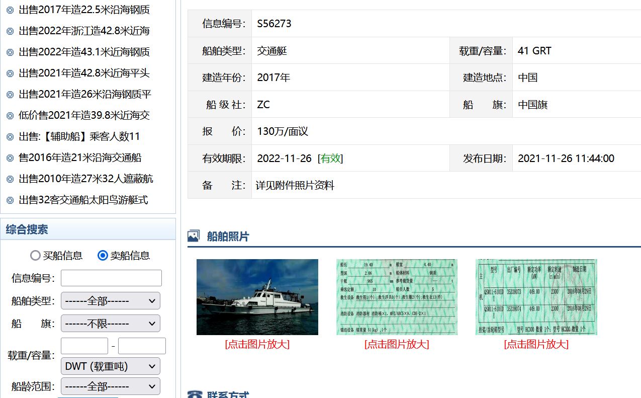Click bullet icon beside 出售2017年造22.5米沿海钢质
The width and height of the screenshot is (641, 398).
coord(10,10)
